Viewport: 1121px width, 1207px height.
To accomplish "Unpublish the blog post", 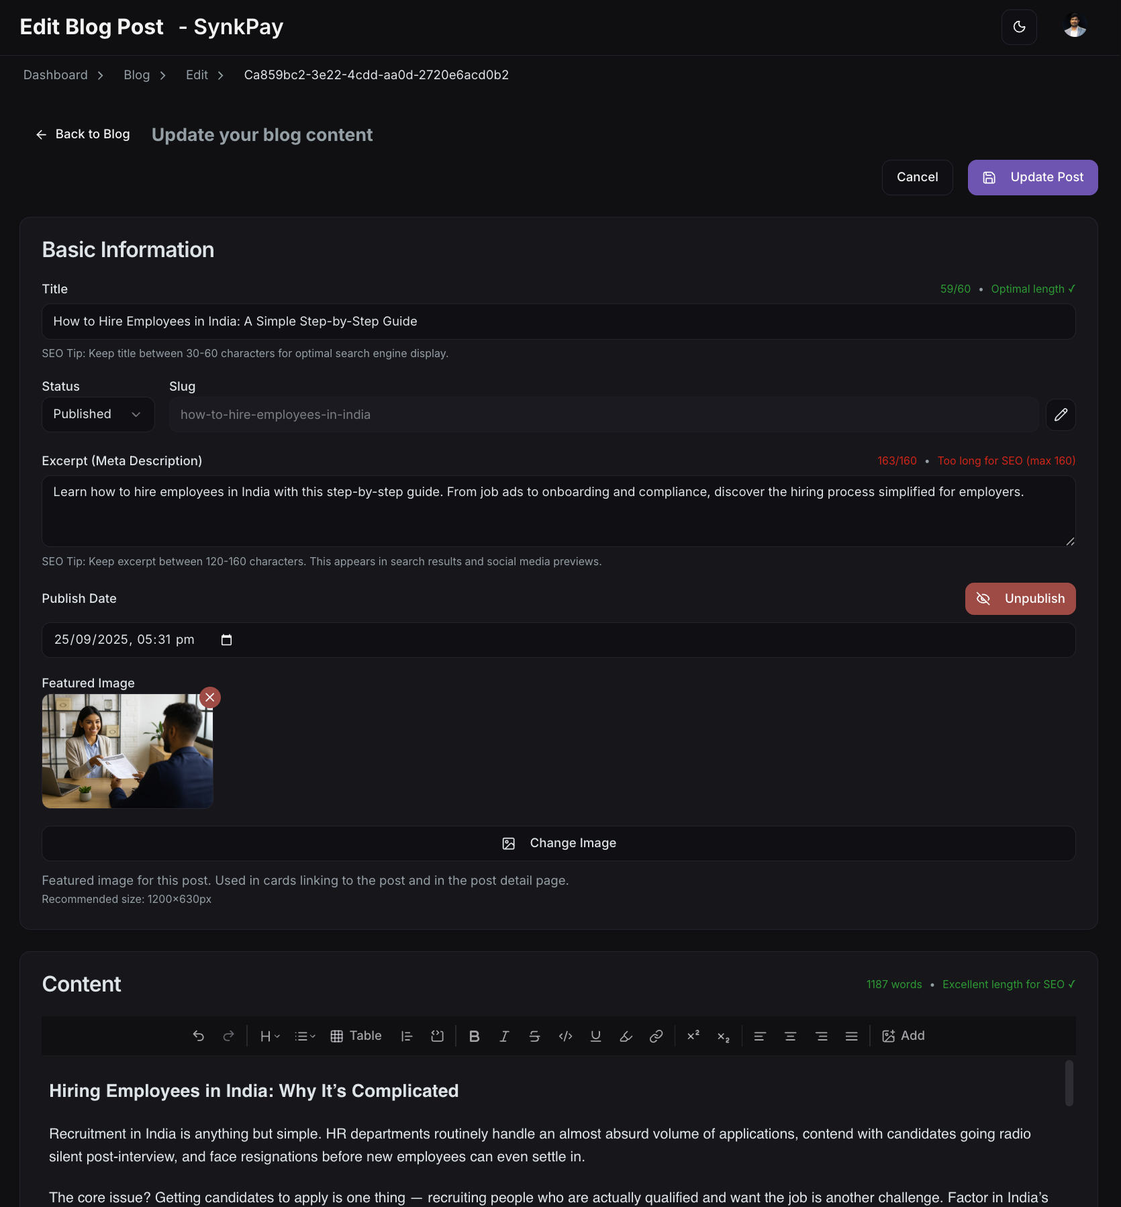I will [1020, 598].
